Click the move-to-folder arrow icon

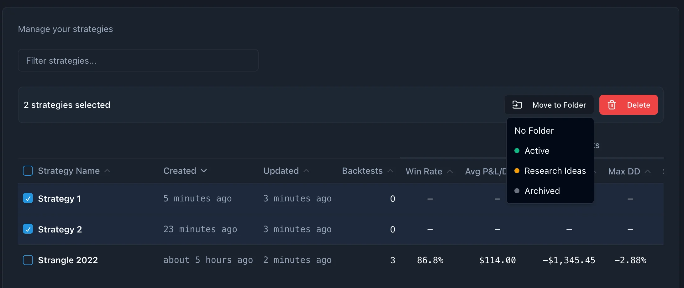coord(517,105)
